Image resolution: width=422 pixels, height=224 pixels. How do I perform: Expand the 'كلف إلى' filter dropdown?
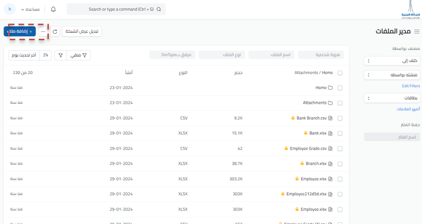(392, 61)
